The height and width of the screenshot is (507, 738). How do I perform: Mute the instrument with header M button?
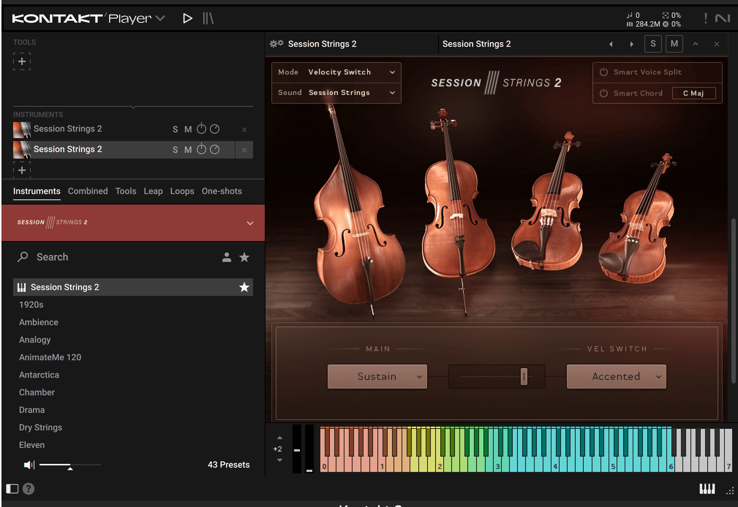tap(674, 44)
